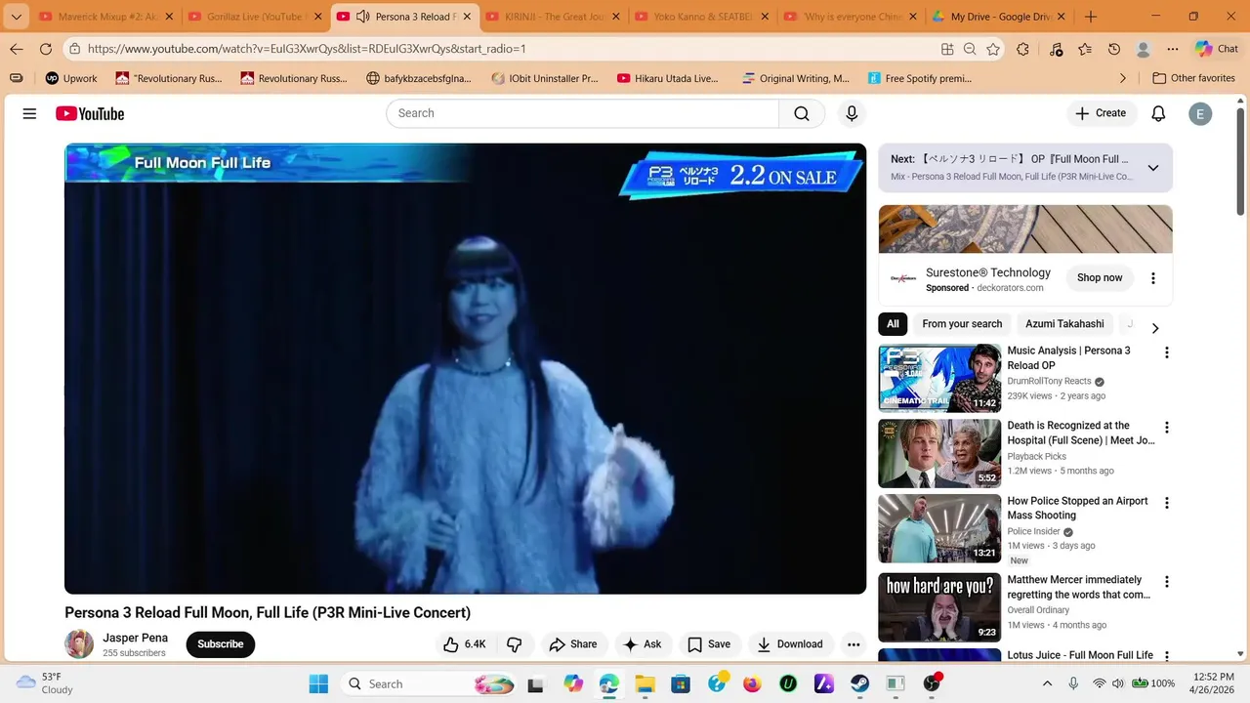Open YouTube notifications bell
The image size is (1250, 703).
pyautogui.click(x=1158, y=113)
